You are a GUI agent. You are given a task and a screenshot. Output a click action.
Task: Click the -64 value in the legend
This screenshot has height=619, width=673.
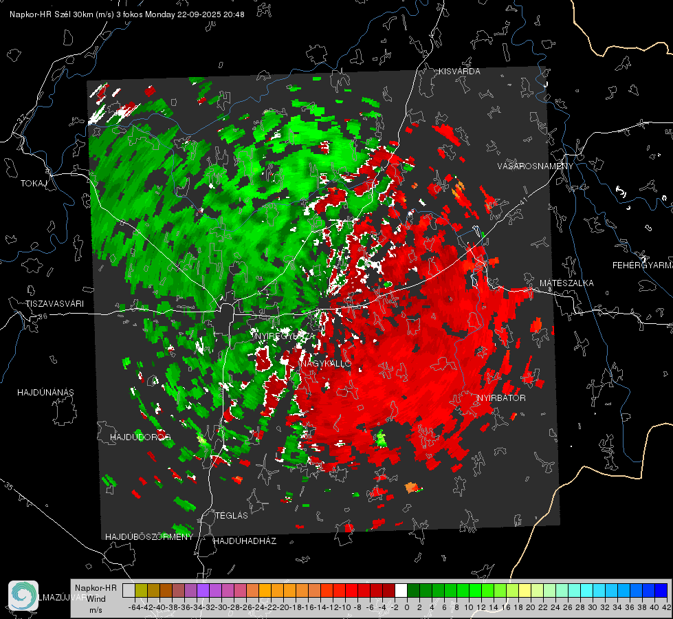(x=135, y=607)
